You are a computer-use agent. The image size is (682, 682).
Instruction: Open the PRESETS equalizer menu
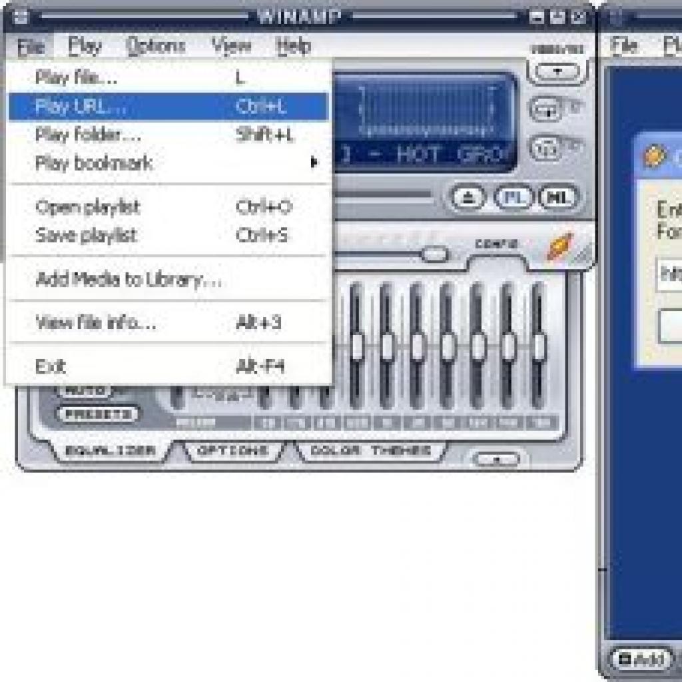[x=99, y=414]
